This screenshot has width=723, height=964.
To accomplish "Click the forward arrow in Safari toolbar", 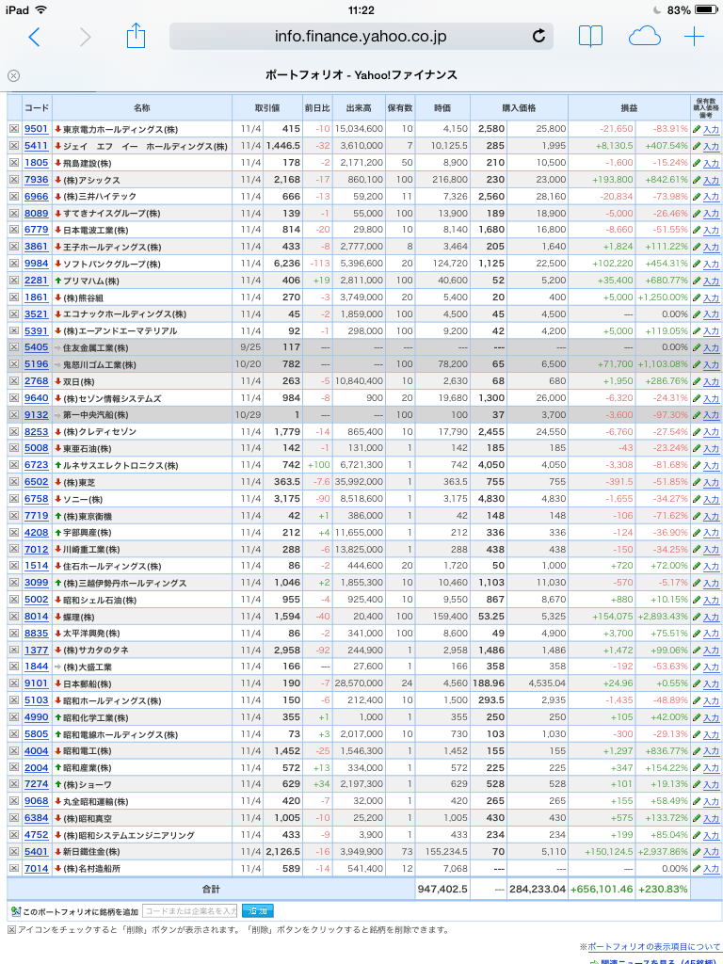I will coord(86,37).
